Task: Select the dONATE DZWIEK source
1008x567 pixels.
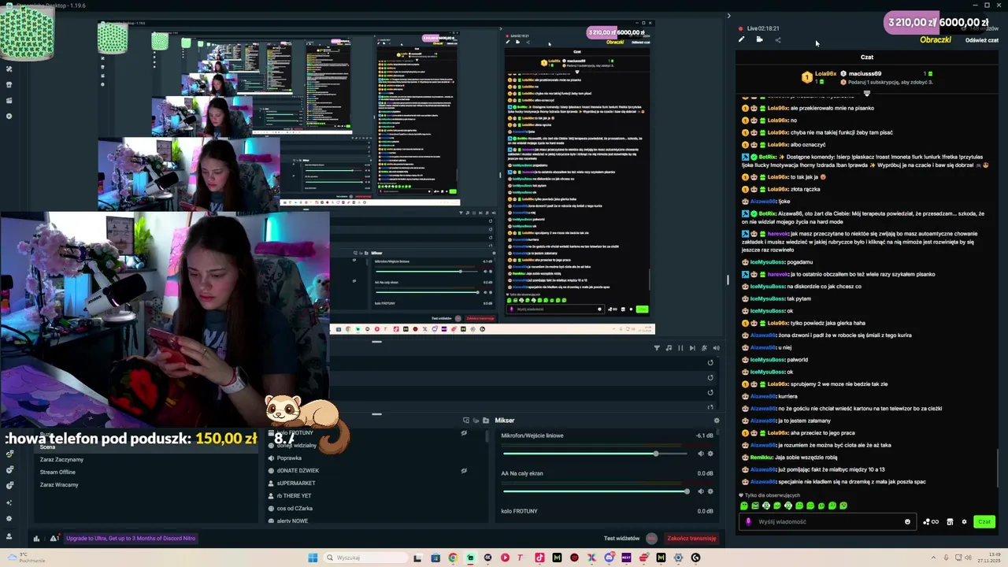Action: [298, 471]
